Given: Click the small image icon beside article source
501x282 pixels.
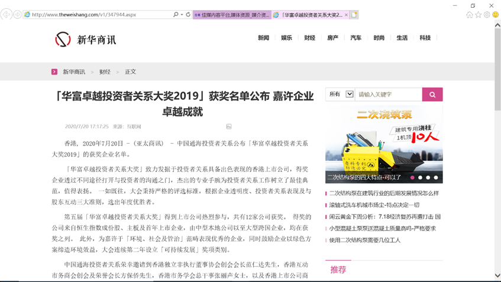Looking at the screenshot, I should click(x=229, y=127).
